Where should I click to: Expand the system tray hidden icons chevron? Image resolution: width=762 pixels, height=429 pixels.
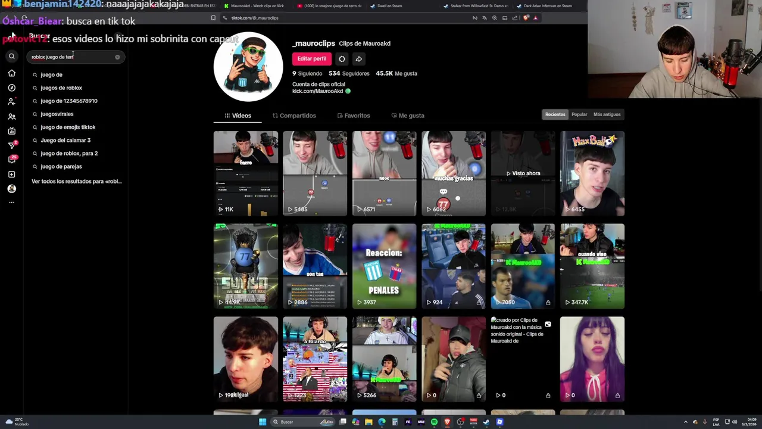click(x=685, y=422)
